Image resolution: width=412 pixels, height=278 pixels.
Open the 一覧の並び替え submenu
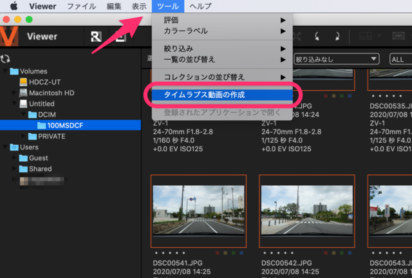pyautogui.click(x=222, y=60)
